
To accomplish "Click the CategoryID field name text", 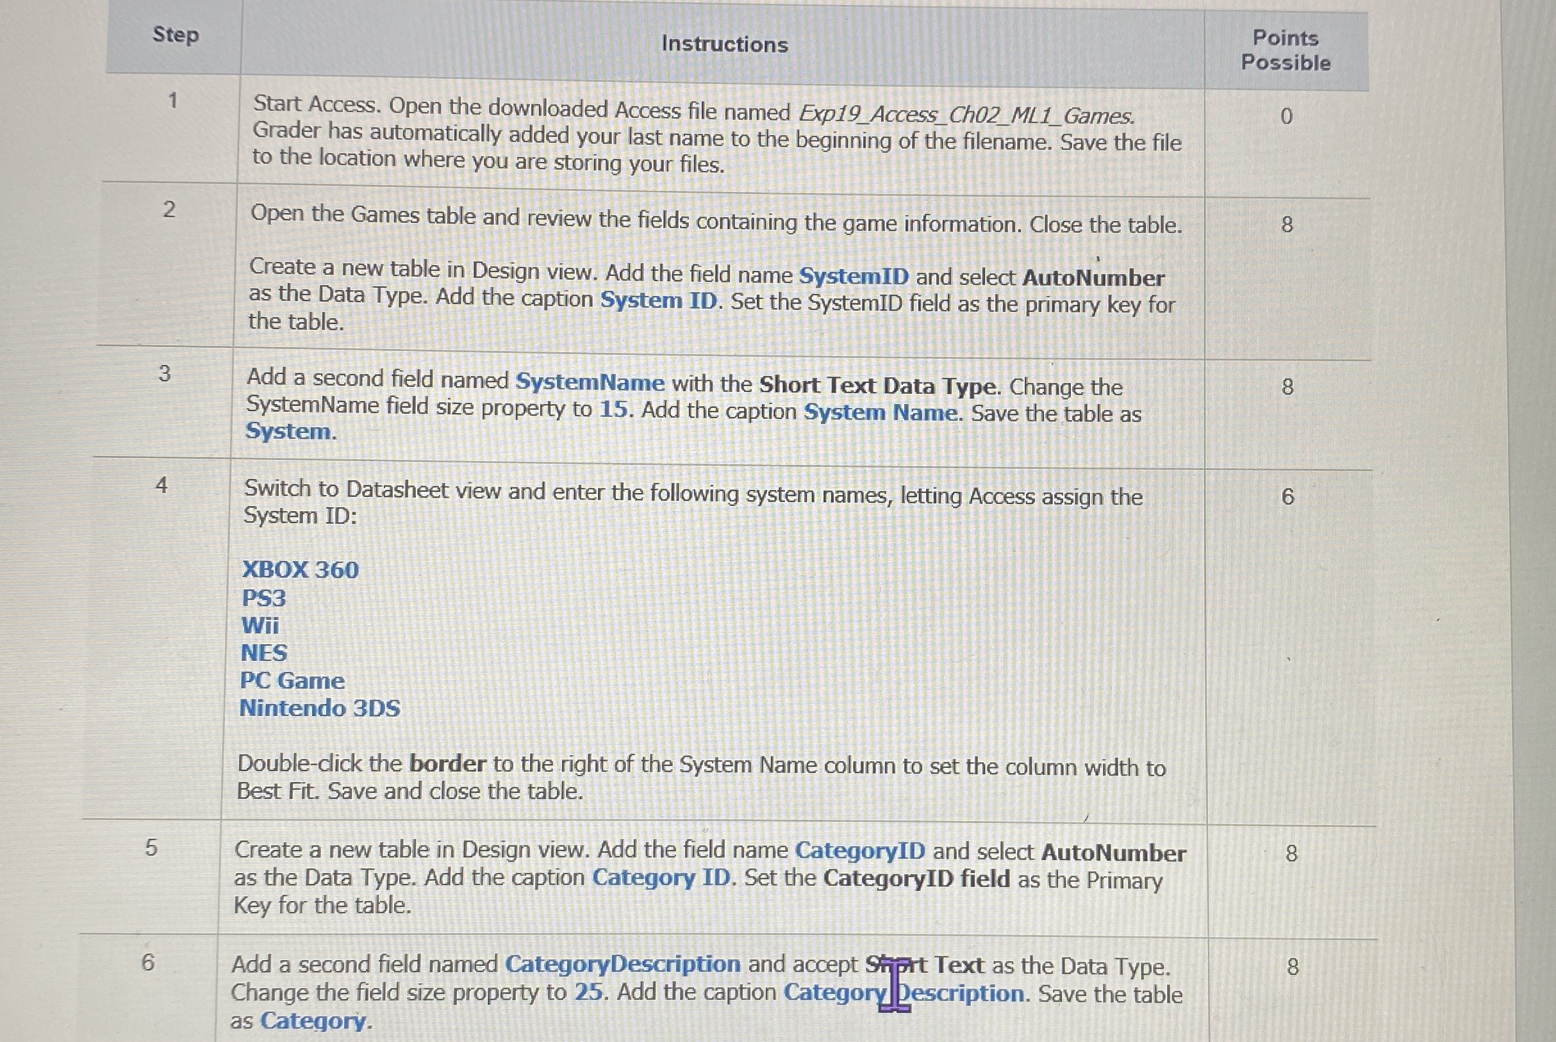I will click(860, 851).
